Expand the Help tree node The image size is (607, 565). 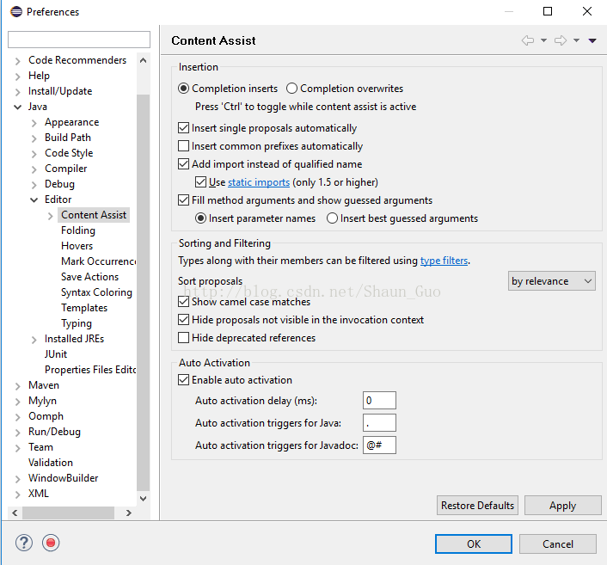[x=17, y=77]
